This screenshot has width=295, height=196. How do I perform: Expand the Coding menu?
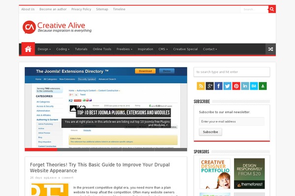62,49
